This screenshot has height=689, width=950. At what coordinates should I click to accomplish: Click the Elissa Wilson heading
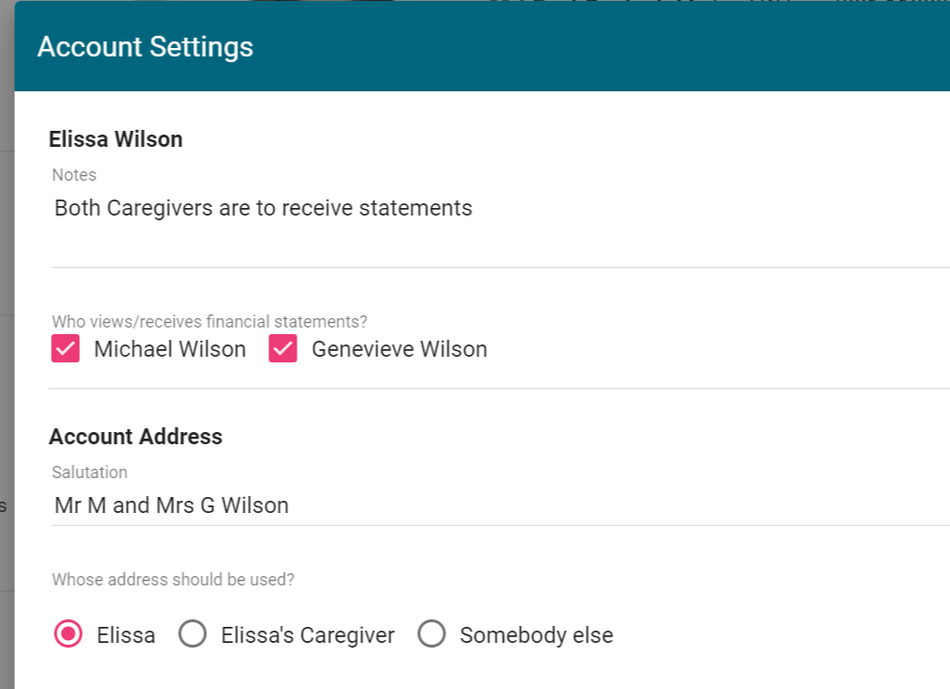116,139
